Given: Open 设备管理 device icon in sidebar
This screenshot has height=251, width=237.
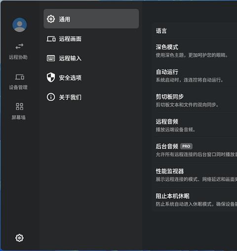Looking at the screenshot, I should click(x=20, y=77).
